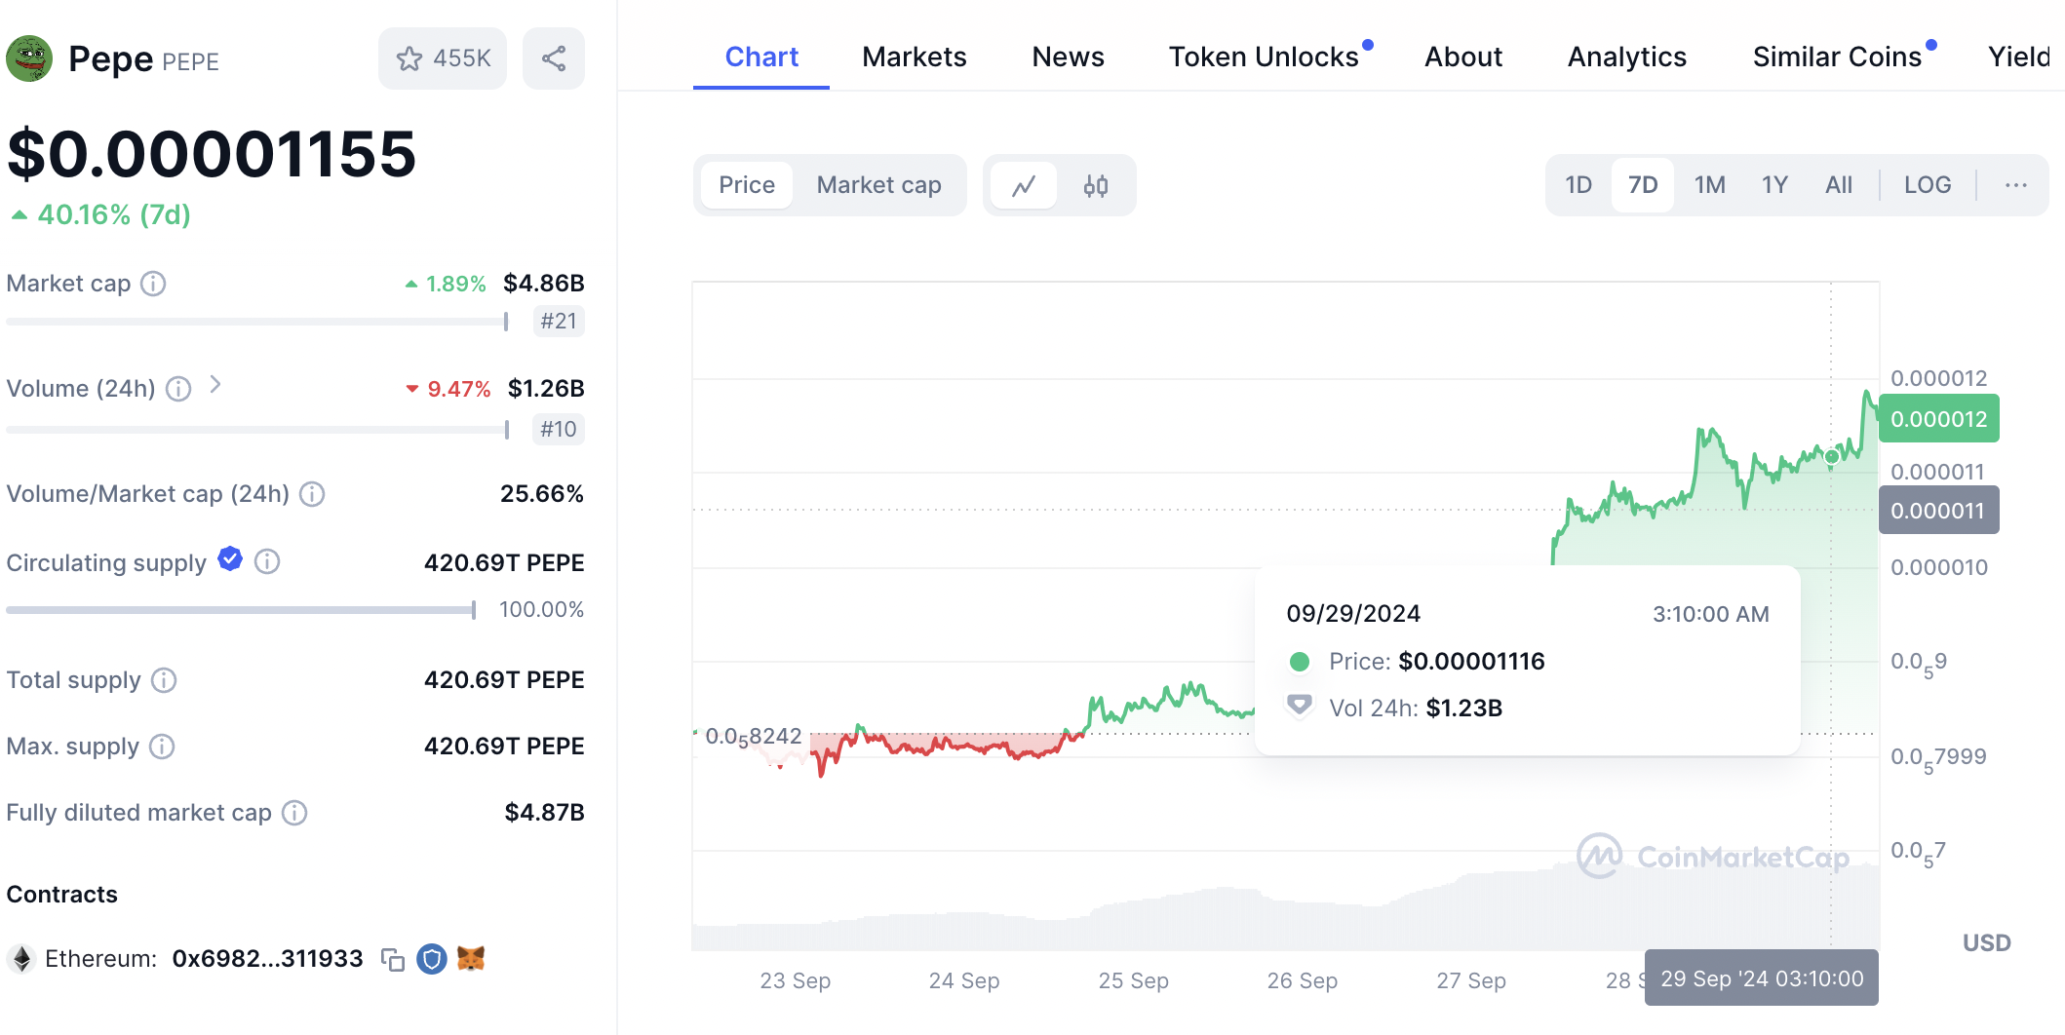Click the 23 Sep axis label
The image size is (2065, 1035).
coord(796,980)
